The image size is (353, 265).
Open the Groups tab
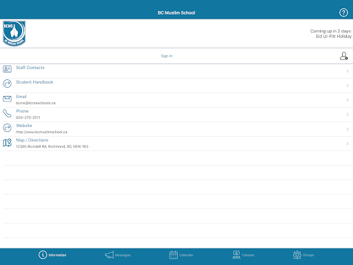tap(303, 255)
